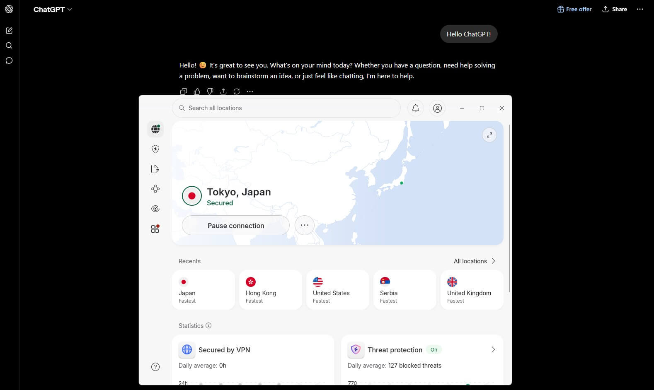Image resolution: width=654 pixels, height=390 pixels.
Task: Open more actions under the ChatGPT response
Action: coord(250,91)
